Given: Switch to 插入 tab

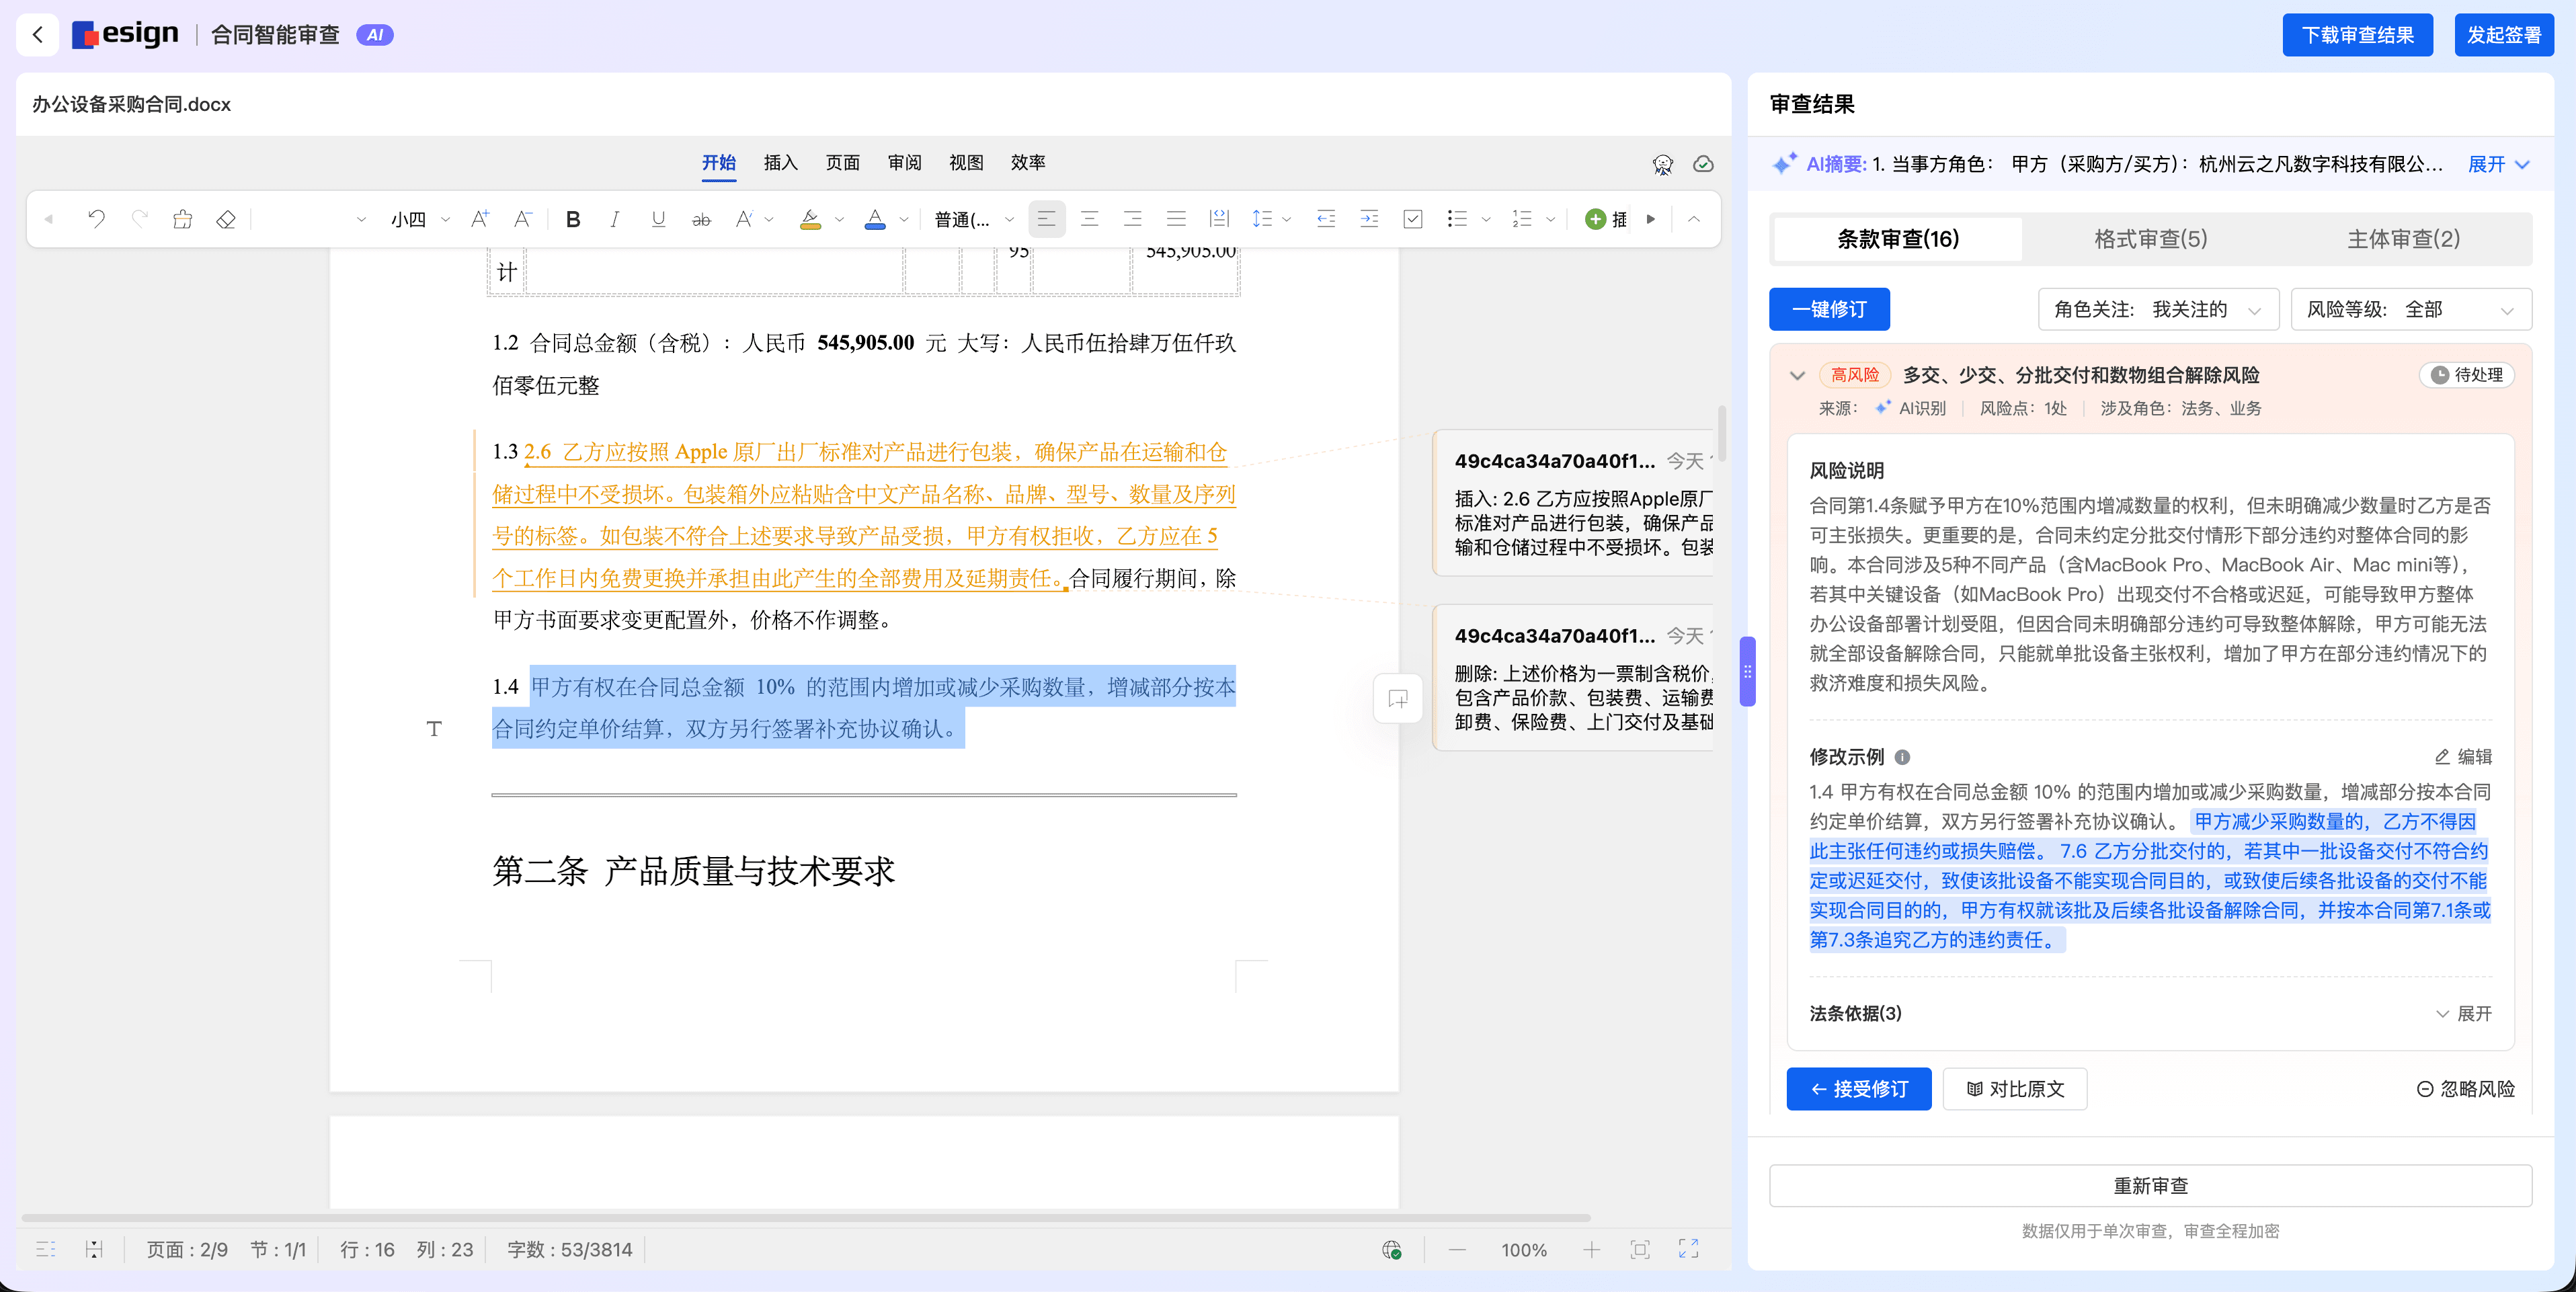Looking at the screenshot, I should click(x=780, y=163).
